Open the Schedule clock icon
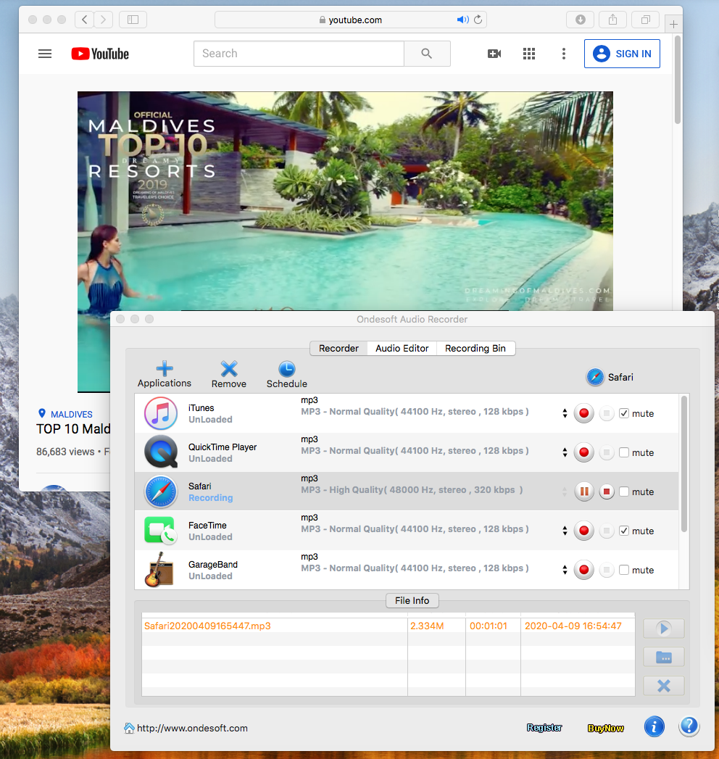 [x=286, y=369]
